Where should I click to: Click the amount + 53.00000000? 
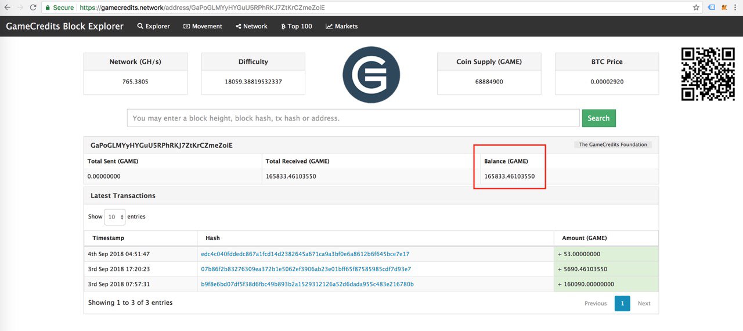579,254
